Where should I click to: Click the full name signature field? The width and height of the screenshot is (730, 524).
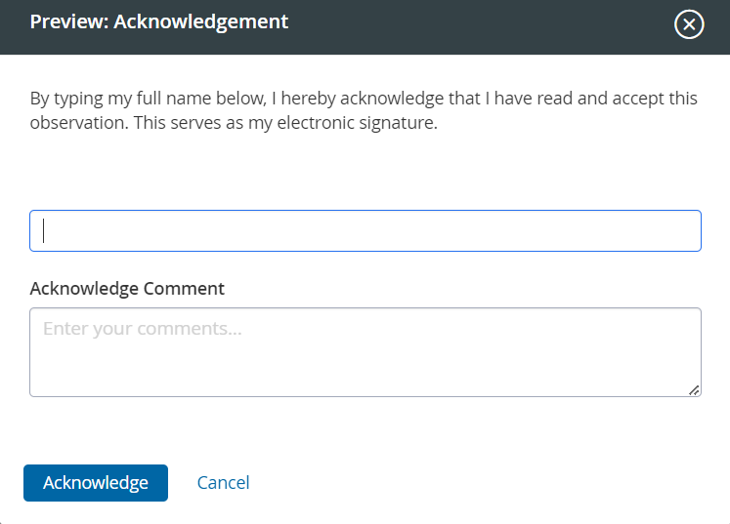tap(365, 231)
